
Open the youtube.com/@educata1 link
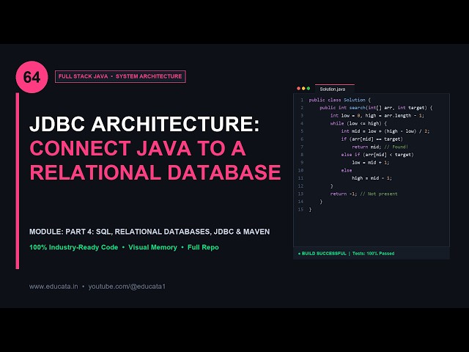(127, 287)
